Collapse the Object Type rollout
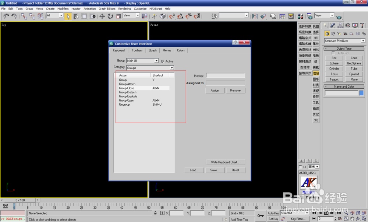This screenshot has height=222, width=368. [344, 49]
